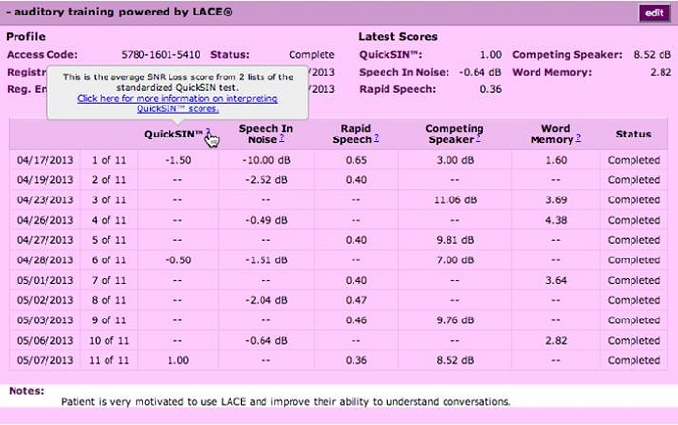Select the Status value Complete in Profile
The width and height of the screenshot is (678, 425).
click(x=311, y=55)
